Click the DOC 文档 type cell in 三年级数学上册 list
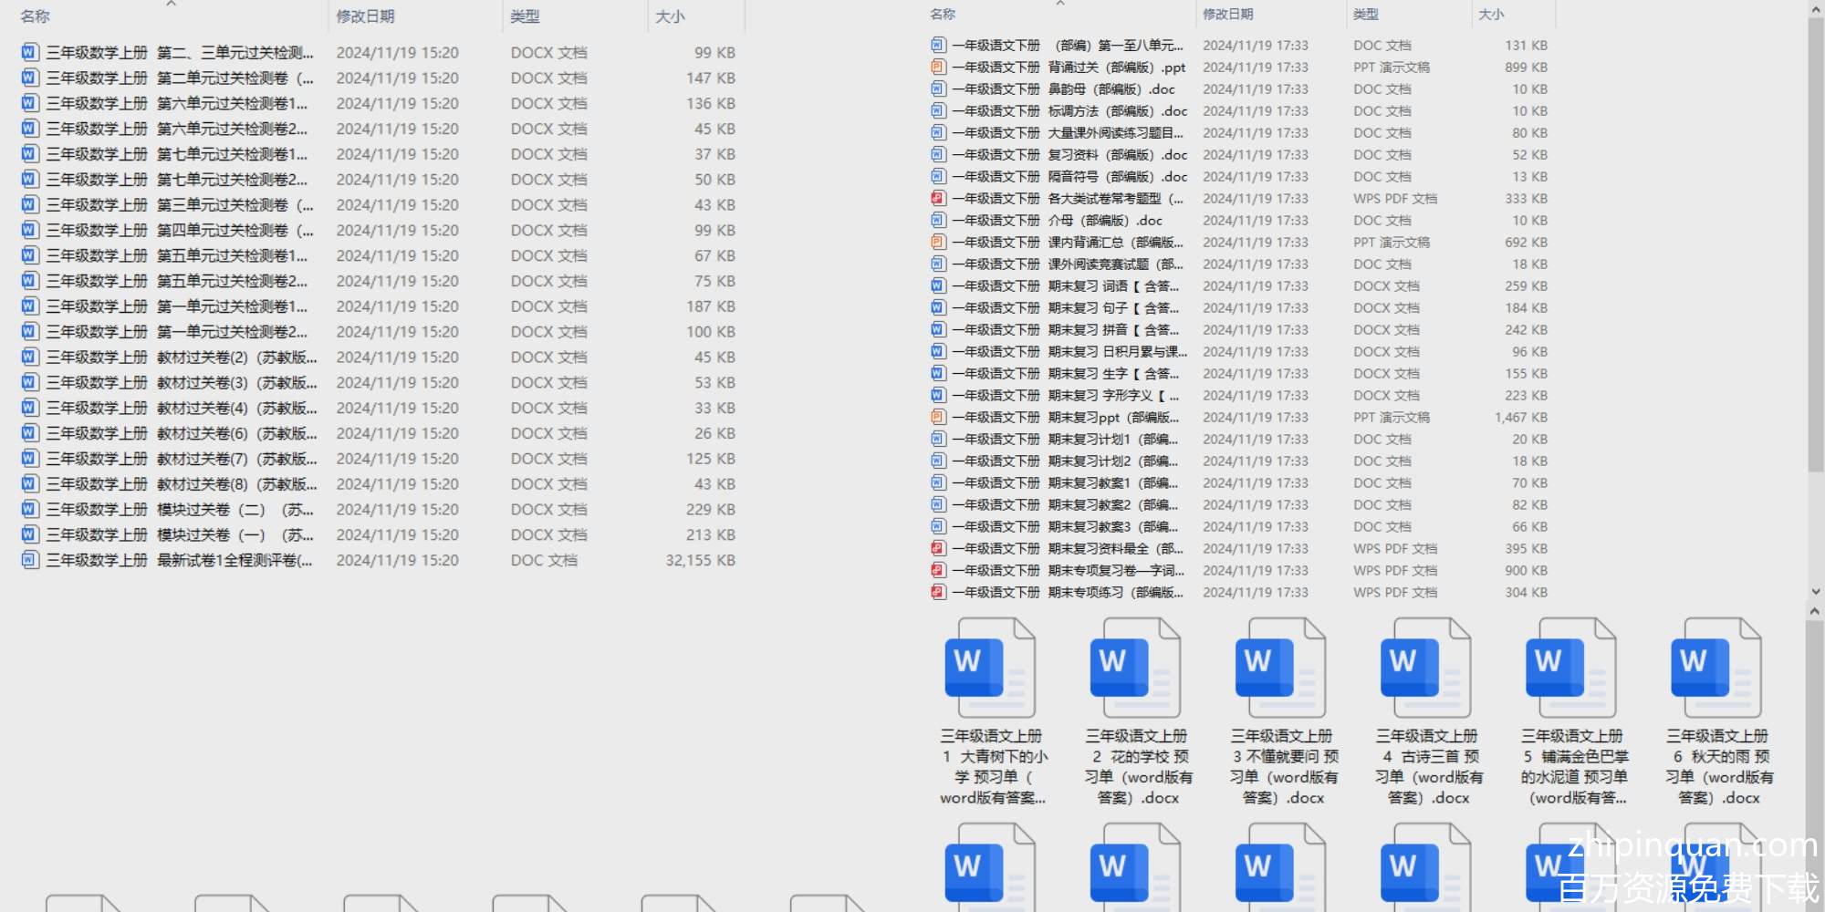 (544, 560)
